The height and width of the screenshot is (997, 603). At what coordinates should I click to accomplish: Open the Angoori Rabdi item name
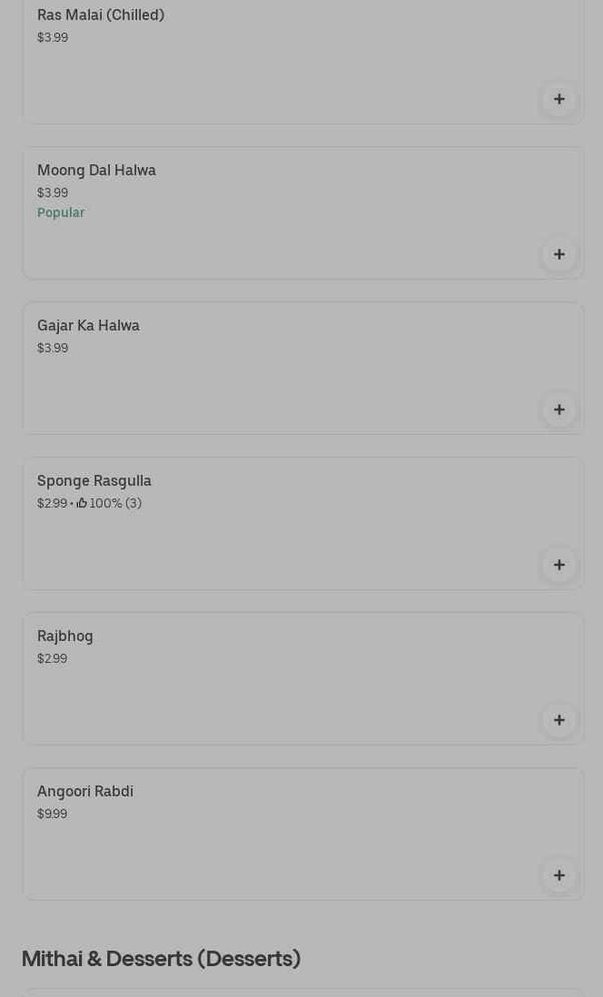[85, 792]
